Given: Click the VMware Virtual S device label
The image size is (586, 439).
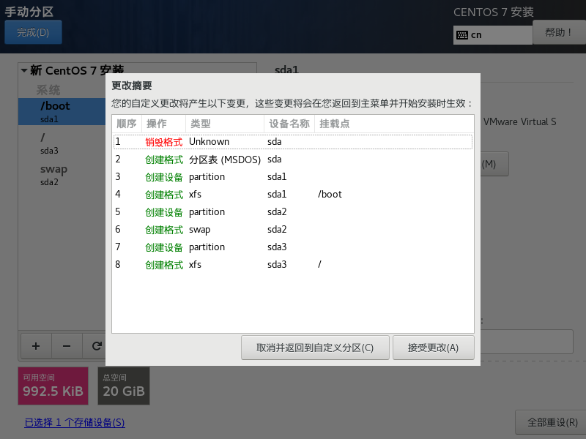Looking at the screenshot, I should point(519,121).
